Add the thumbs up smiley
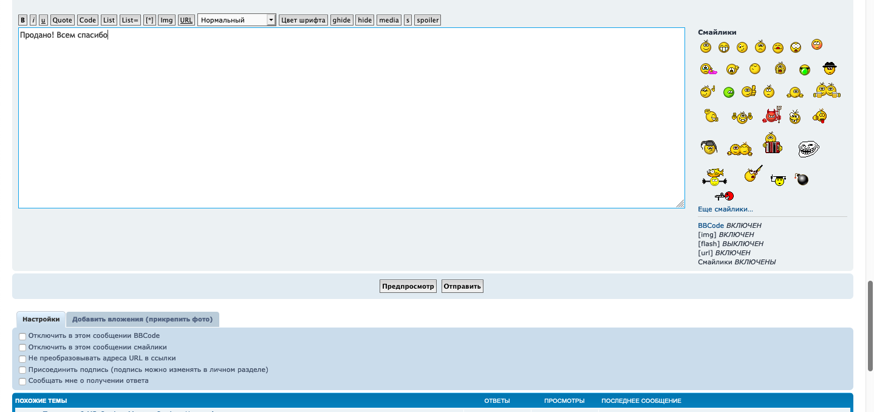Viewport: 874px width, 412px height. click(749, 92)
